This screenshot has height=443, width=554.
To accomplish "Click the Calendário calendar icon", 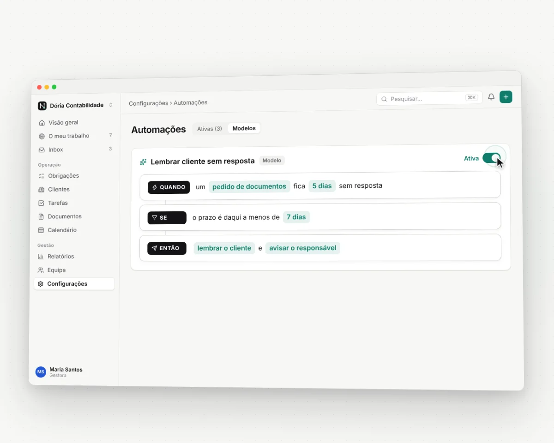I will point(41,230).
